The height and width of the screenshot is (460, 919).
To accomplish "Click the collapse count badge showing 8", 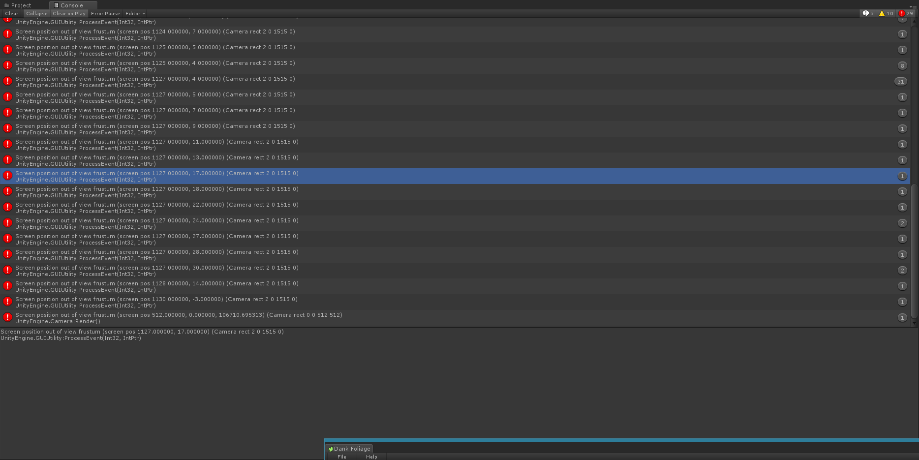I will click(902, 66).
